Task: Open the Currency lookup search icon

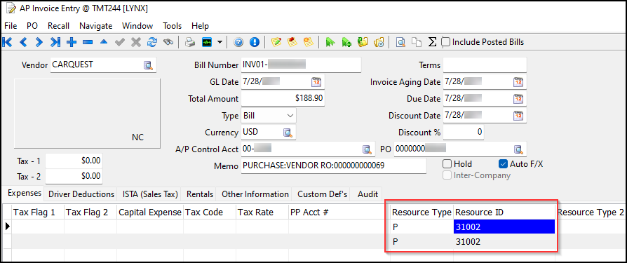Action: click(288, 133)
